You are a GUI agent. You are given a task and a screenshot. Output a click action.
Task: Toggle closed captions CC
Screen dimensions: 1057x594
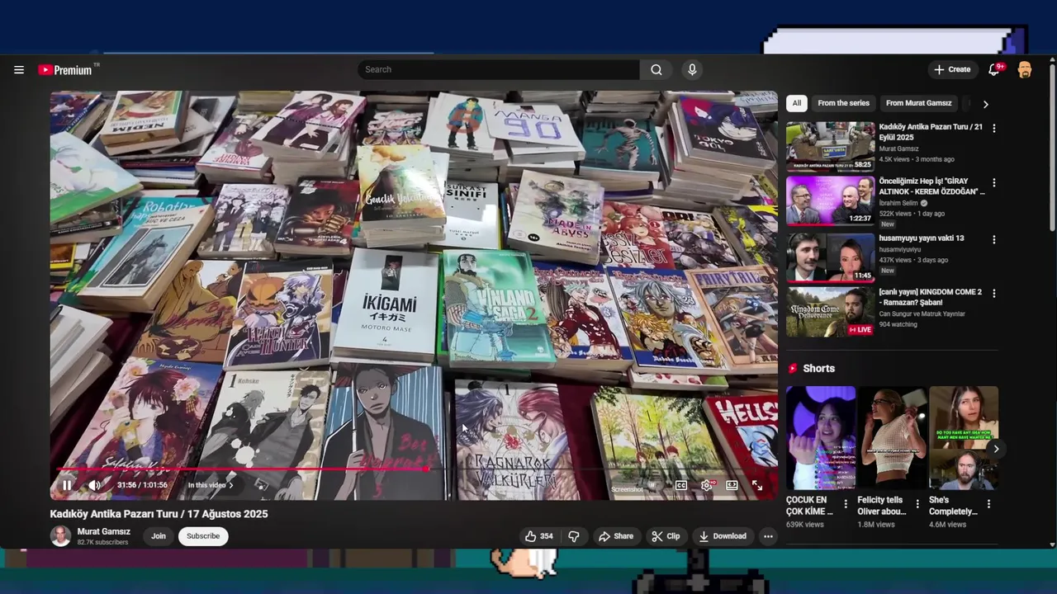(681, 485)
